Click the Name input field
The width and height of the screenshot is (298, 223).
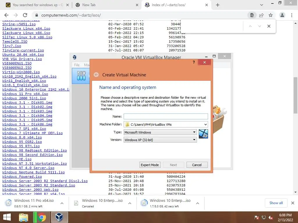166,116
